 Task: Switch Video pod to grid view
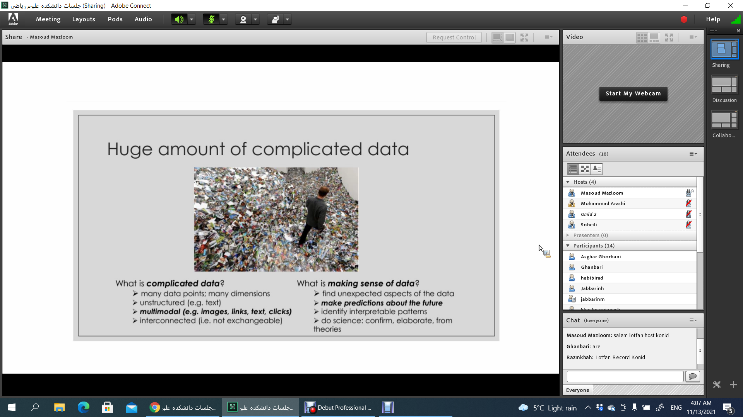click(642, 37)
